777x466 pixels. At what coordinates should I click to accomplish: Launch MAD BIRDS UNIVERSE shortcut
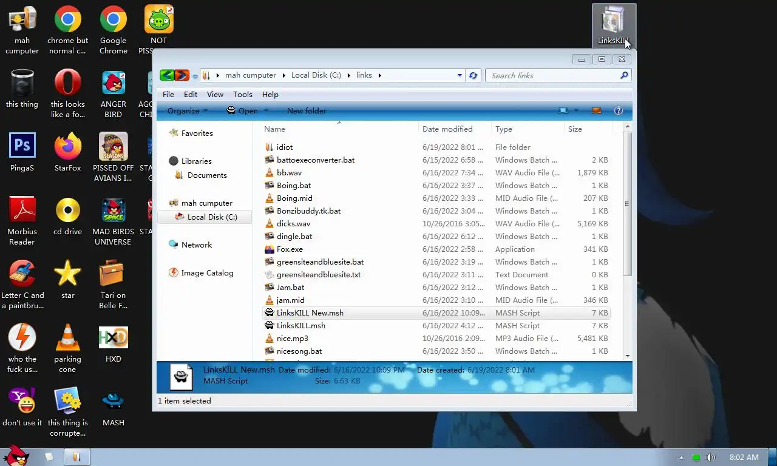coord(114,221)
